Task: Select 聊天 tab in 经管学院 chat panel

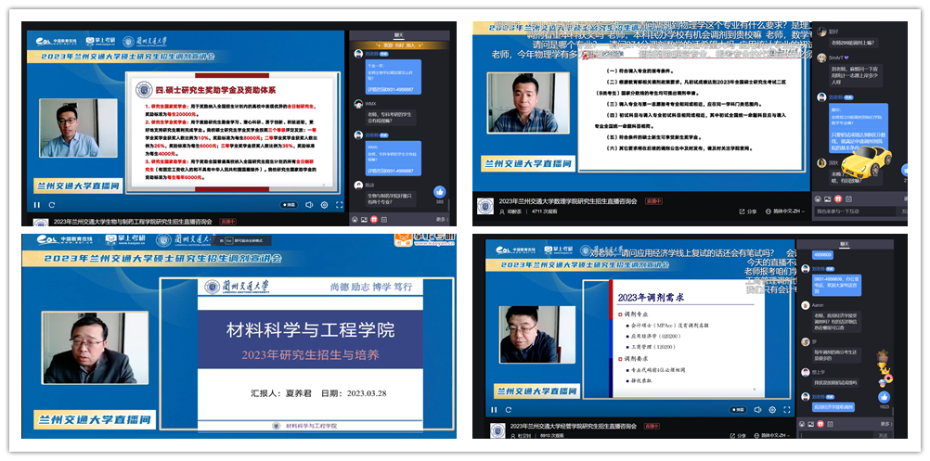Action: (846, 245)
